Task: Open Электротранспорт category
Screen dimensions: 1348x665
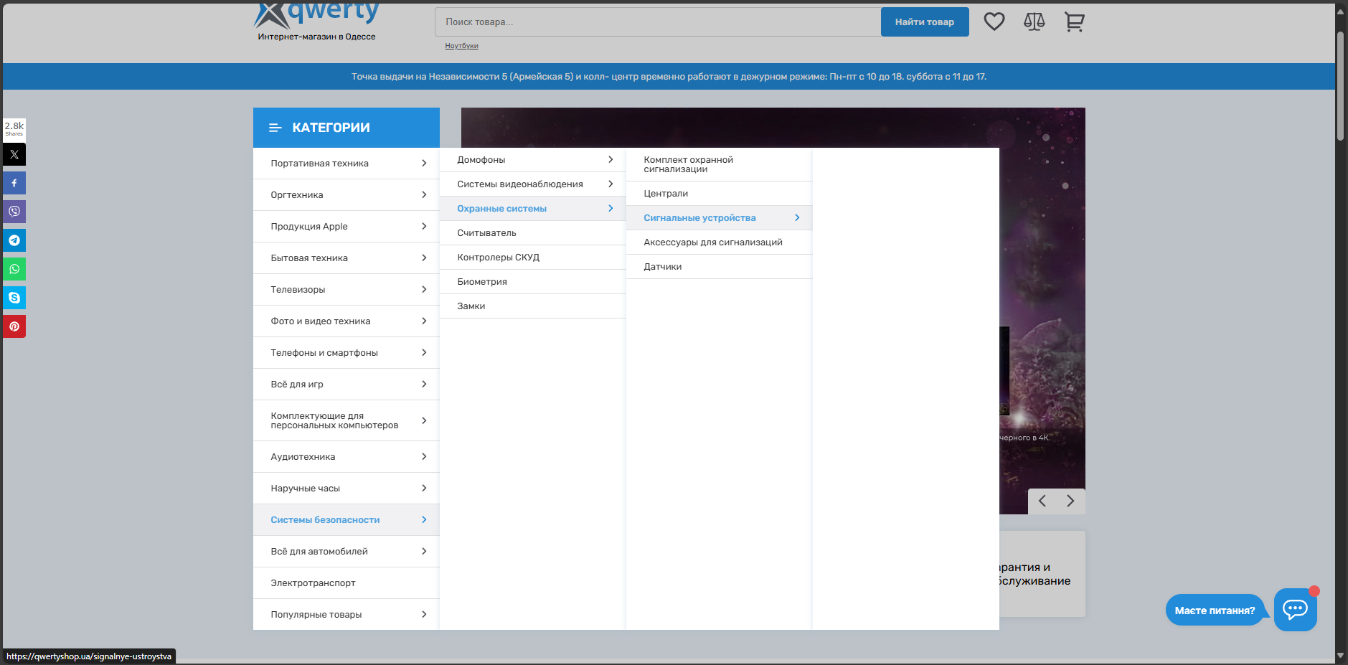Action: 313,583
